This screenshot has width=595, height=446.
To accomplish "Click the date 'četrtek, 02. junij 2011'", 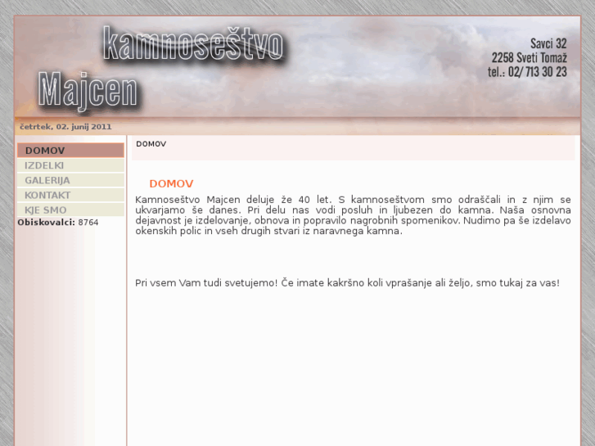I will 65,127.
